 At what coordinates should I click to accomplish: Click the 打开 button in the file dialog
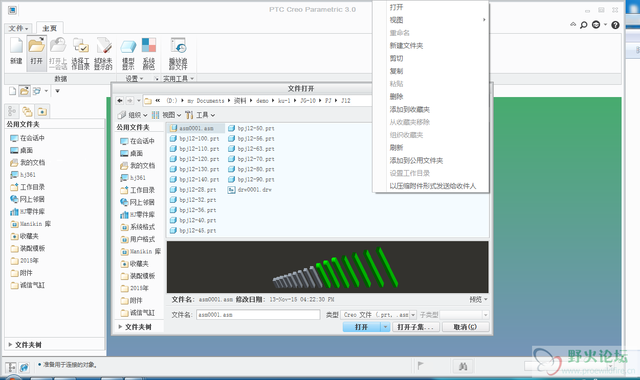point(362,327)
